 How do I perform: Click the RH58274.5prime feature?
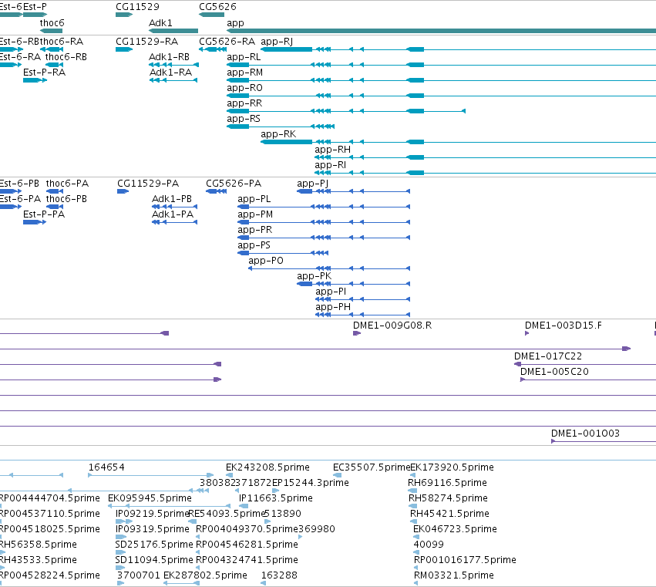[x=448, y=498]
